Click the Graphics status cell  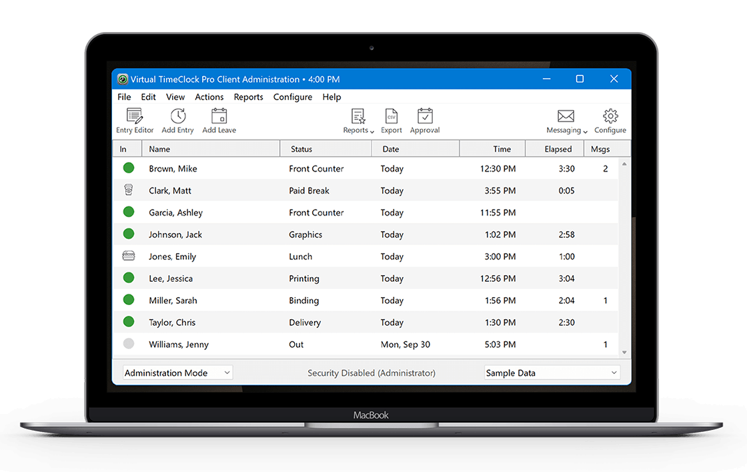(305, 234)
